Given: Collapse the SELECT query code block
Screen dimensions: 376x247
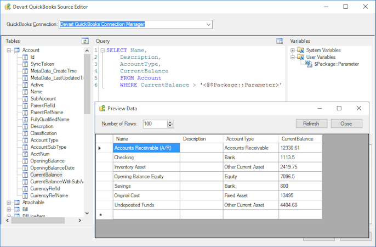Looking at the screenshot, I should [x=102, y=50].
